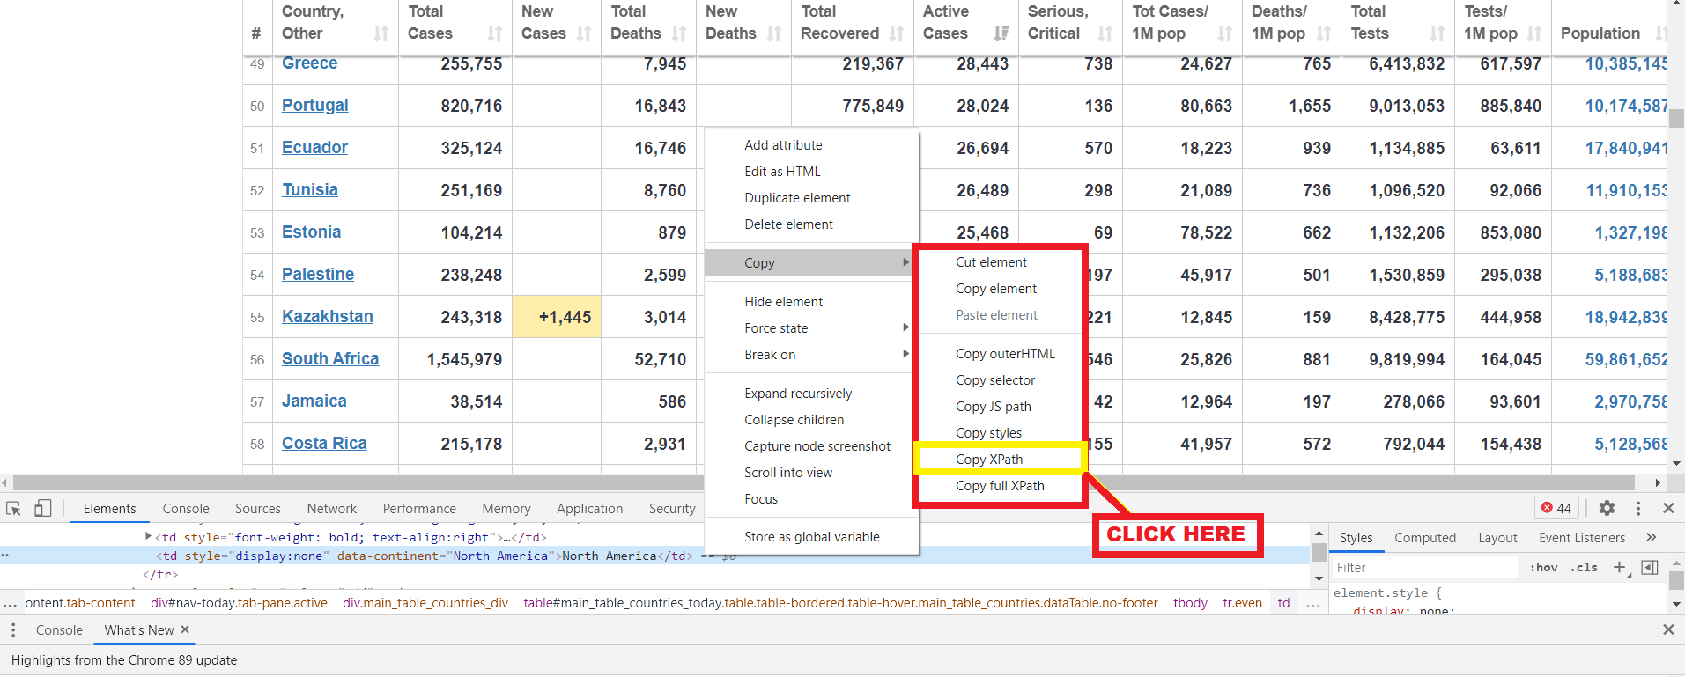Sort by Total Recovered column
The height and width of the screenshot is (677, 1685).
(x=897, y=33)
